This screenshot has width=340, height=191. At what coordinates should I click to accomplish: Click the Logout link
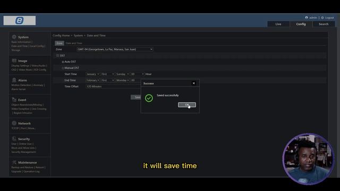pos(329,18)
